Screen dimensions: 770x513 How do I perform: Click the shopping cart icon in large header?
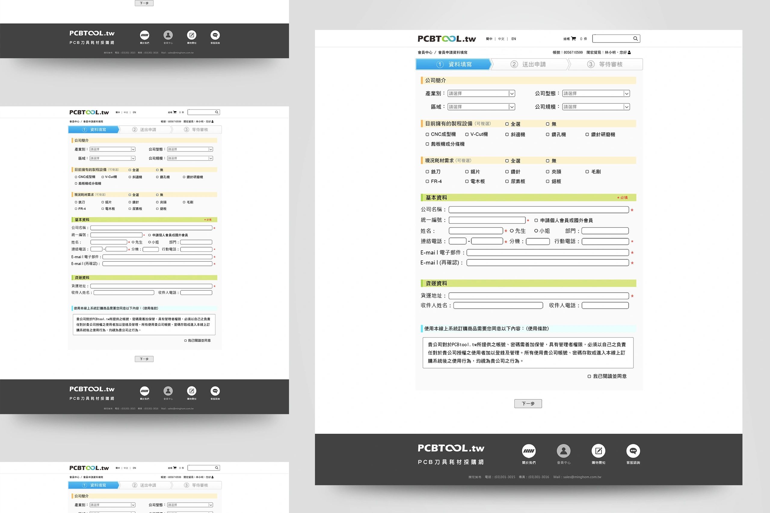click(574, 38)
